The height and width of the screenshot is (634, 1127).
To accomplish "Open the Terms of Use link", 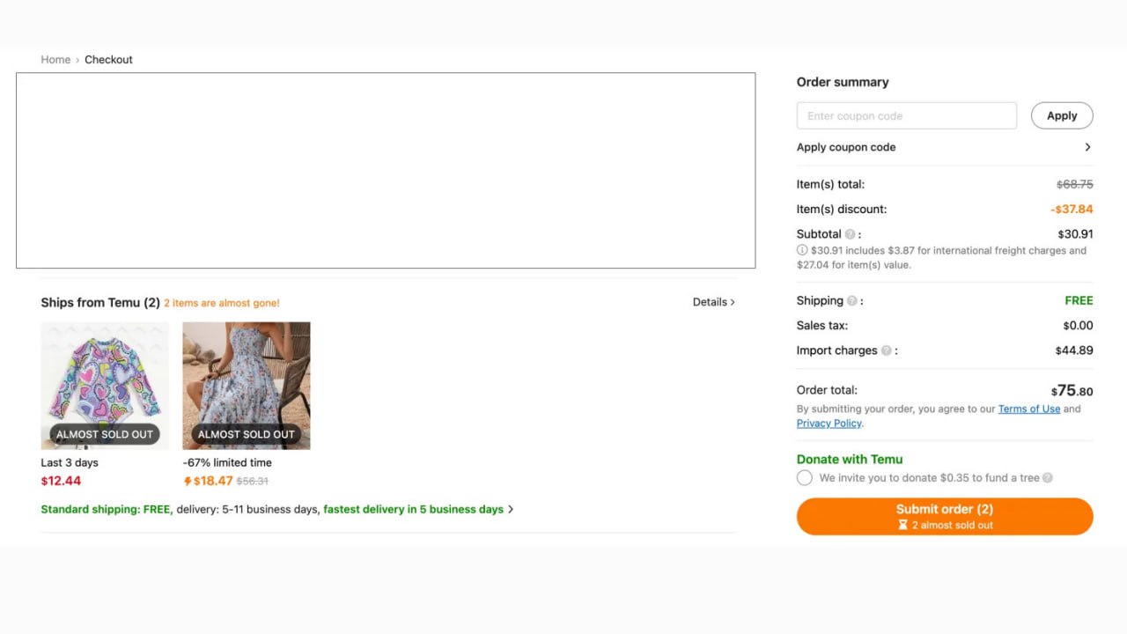I will click(x=1028, y=409).
